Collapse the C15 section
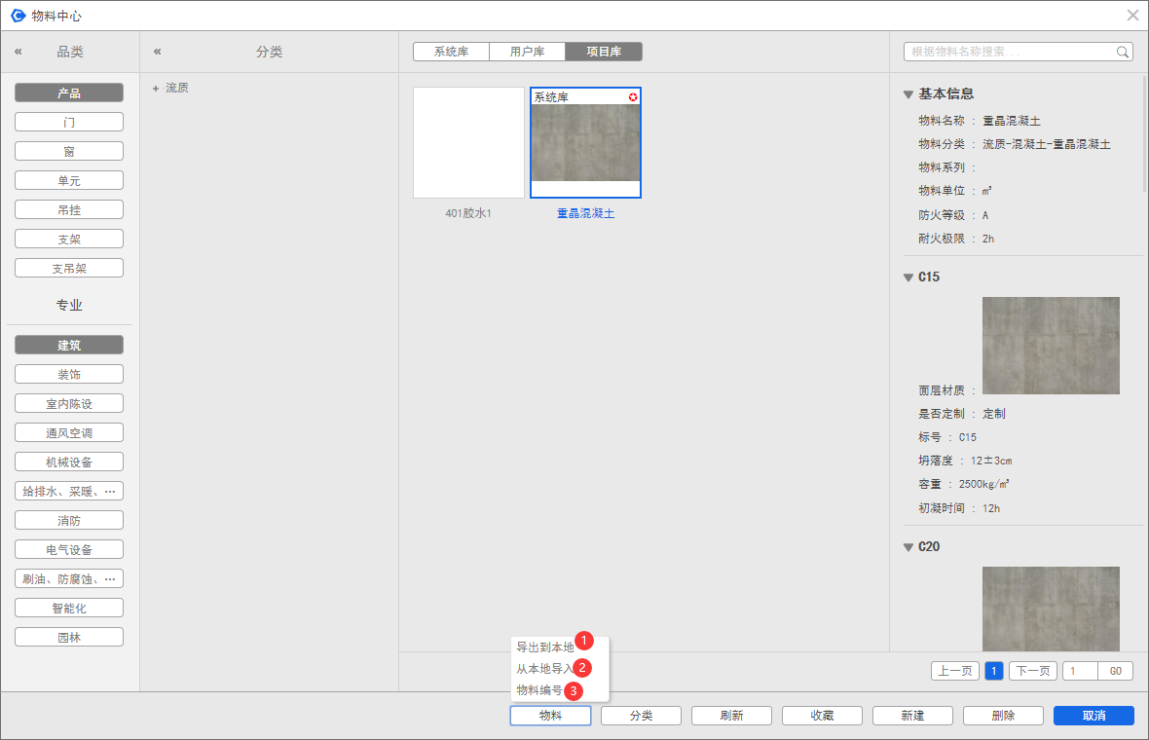Image resolution: width=1149 pixels, height=740 pixels. point(908,277)
